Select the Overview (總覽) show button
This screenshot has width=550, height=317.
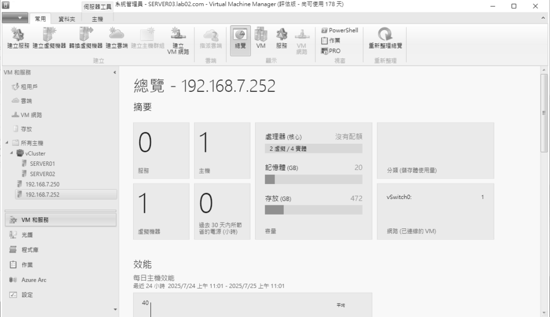coord(240,40)
